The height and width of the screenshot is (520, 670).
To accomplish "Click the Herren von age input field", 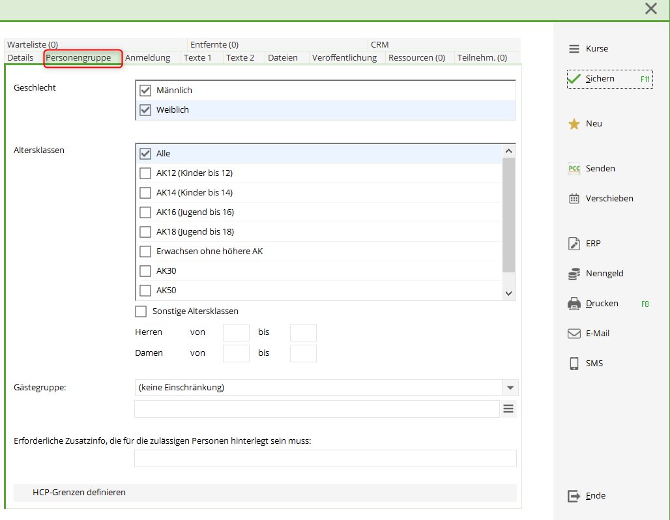I will pyautogui.click(x=236, y=332).
